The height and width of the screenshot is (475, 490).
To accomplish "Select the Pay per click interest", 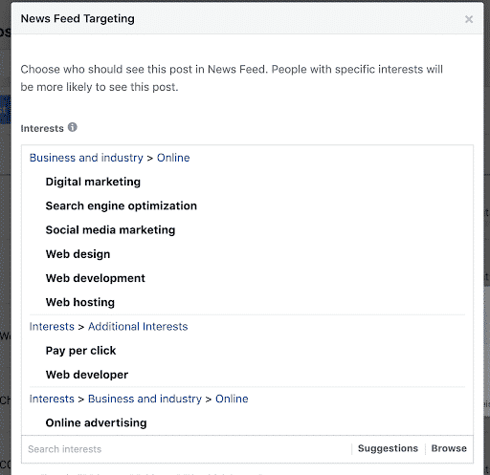I will click(80, 351).
